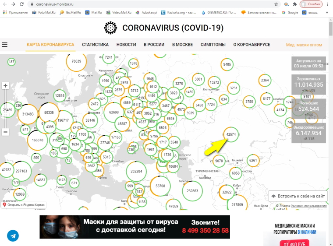Click Мед. маски оптом link

304,45
